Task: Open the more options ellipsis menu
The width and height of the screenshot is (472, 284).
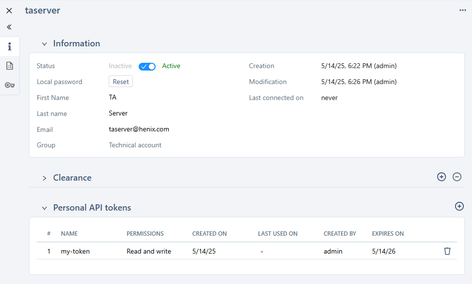Action: point(462,10)
